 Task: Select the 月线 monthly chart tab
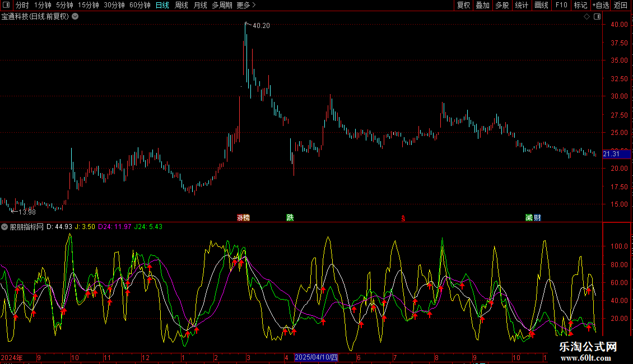[x=200, y=5]
